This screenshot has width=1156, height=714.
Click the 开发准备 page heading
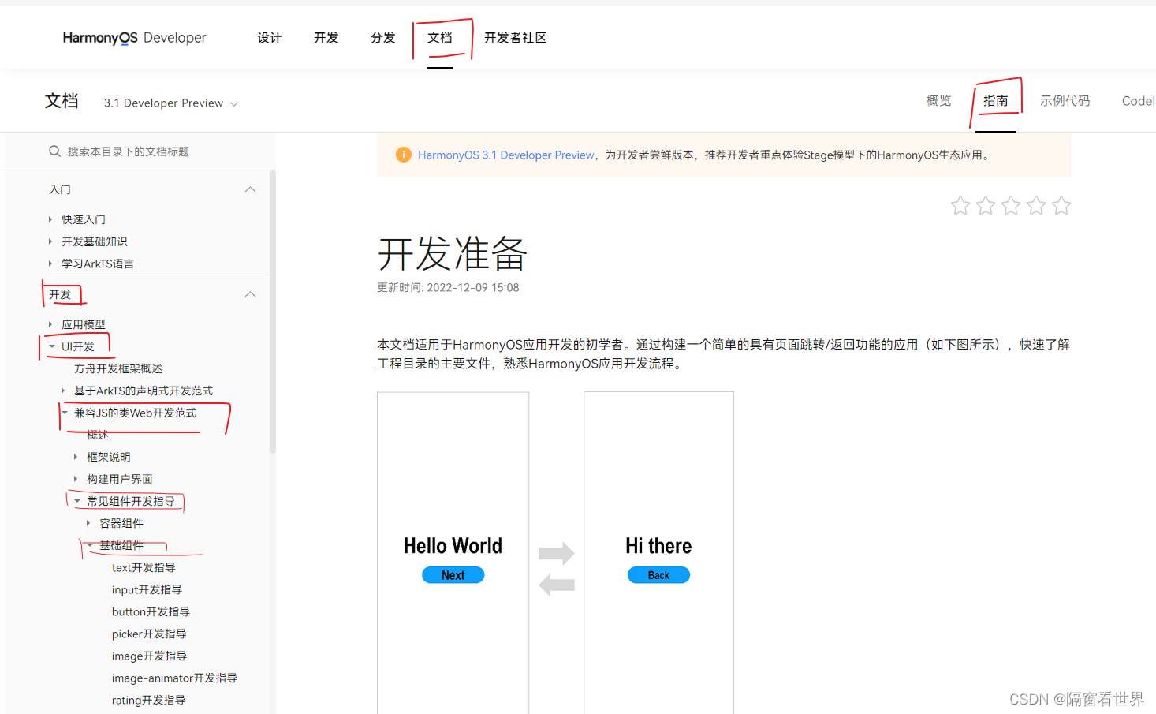click(452, 254)
